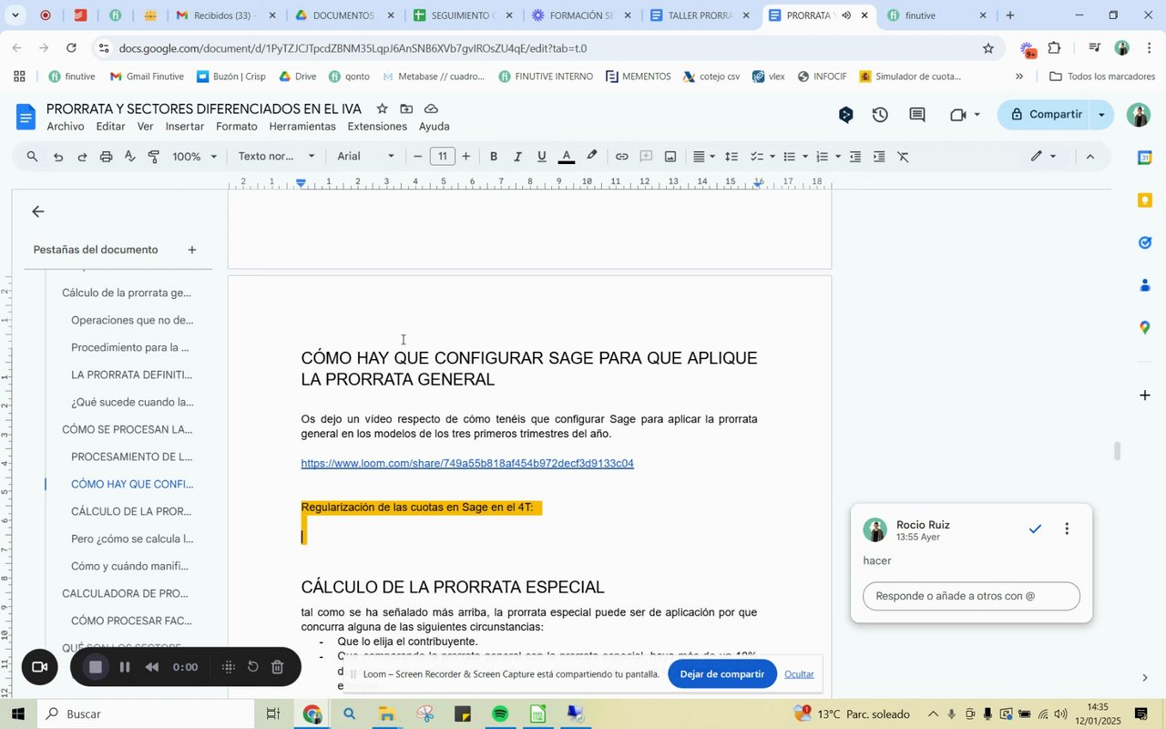1166x729 pixels.
Task: Resolve Rocio Ruiz's comment with checkmark
Action: [x=1035, y=529]
